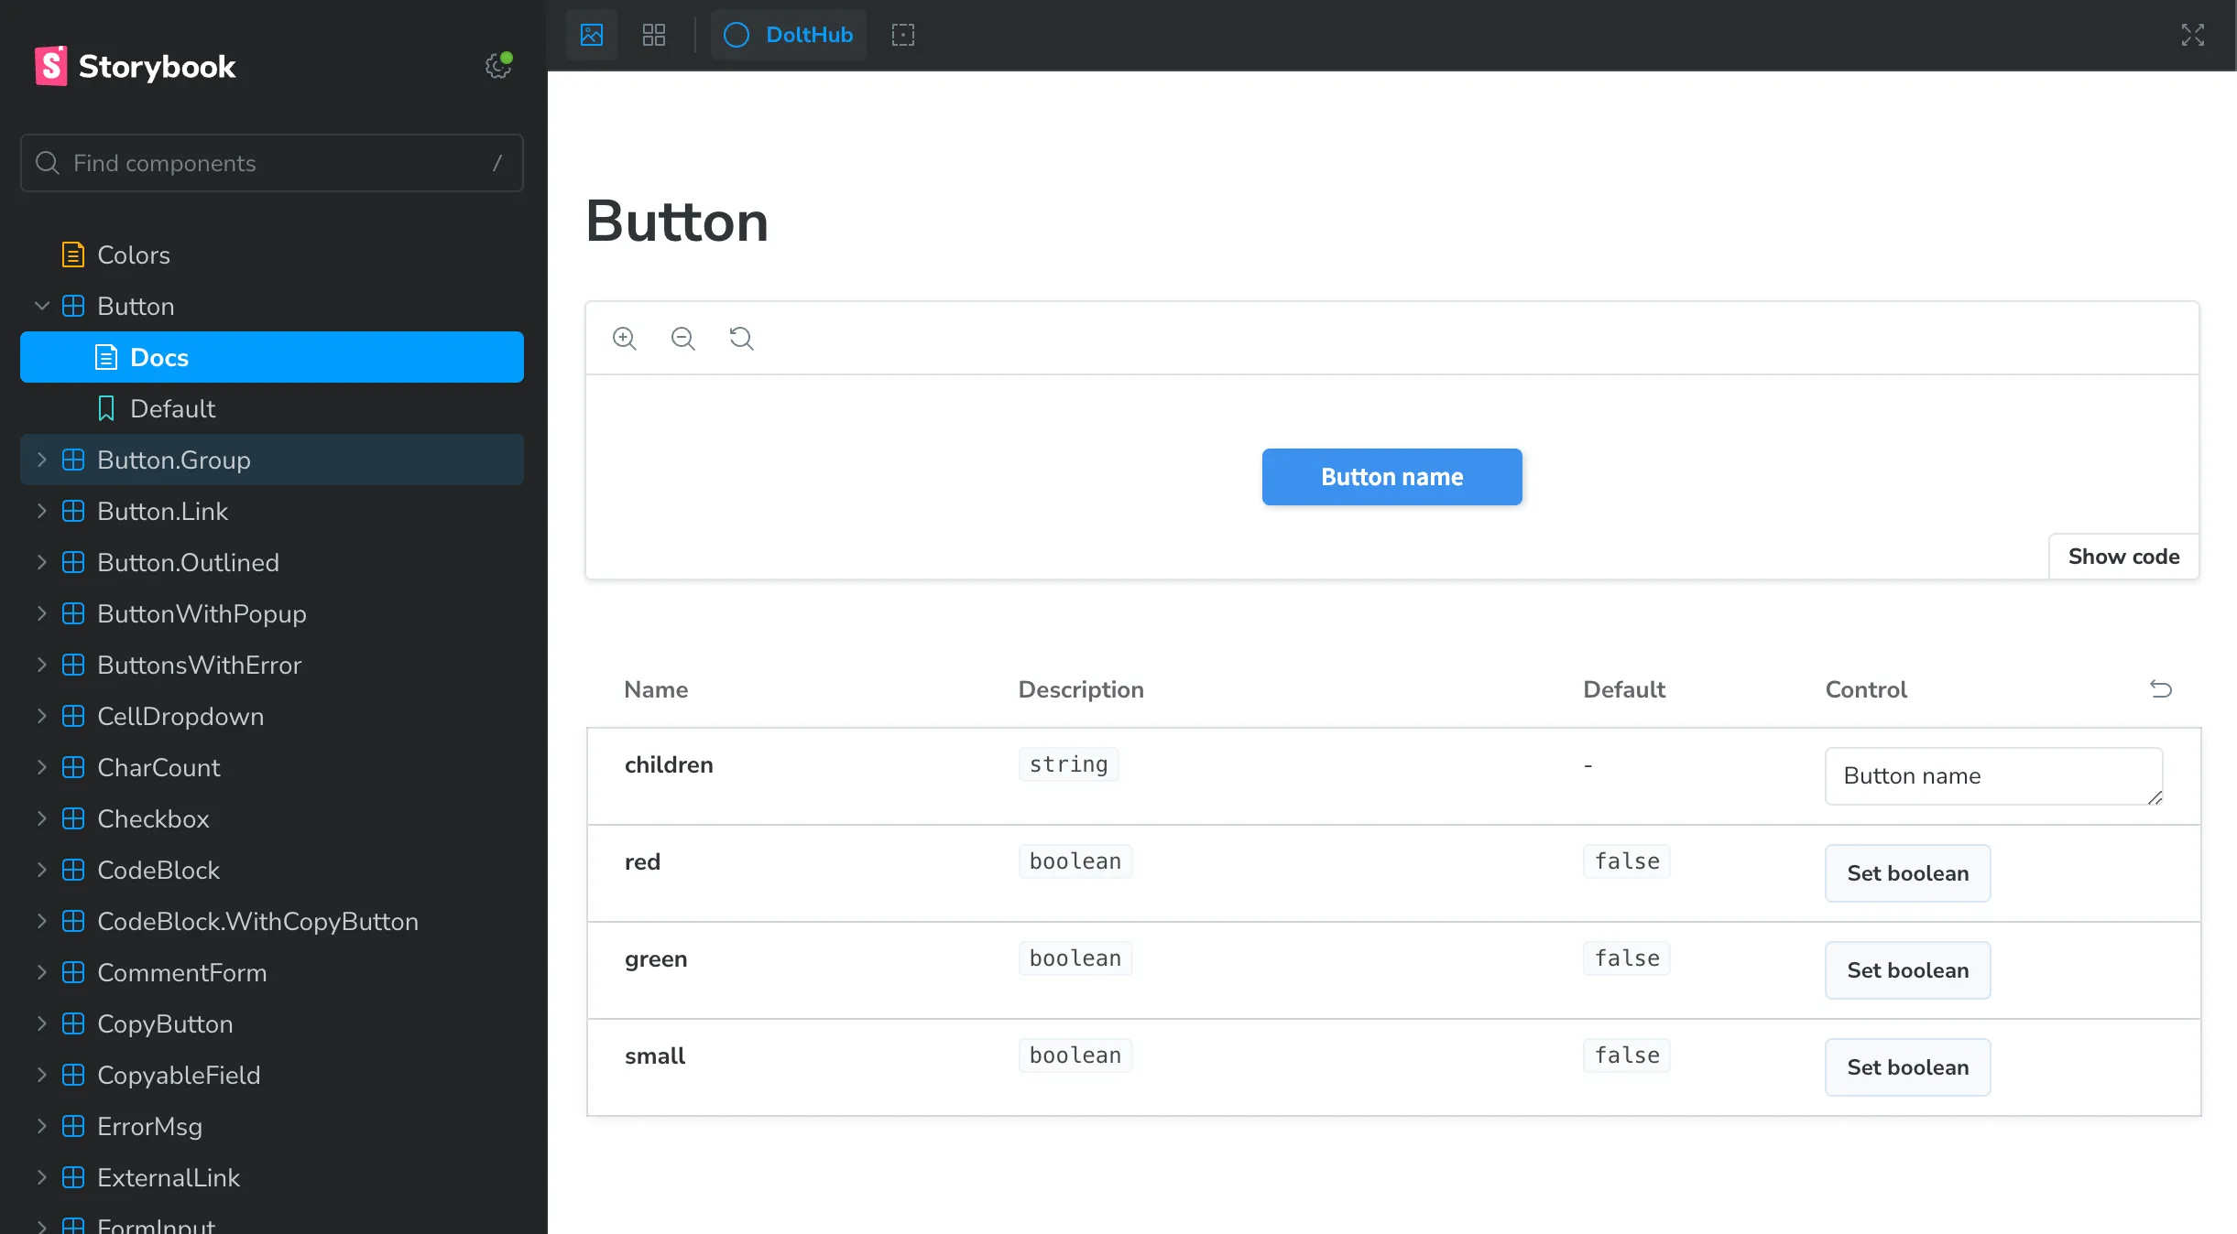The height and width of the screenshot is (1234, 2237).
Task: Zoom out of the Button preview
Action: 682,338
